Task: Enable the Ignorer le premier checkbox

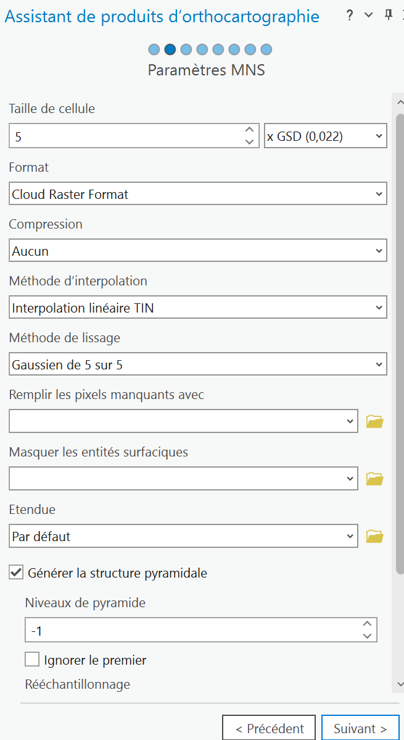Action: (x=32, y=660)
